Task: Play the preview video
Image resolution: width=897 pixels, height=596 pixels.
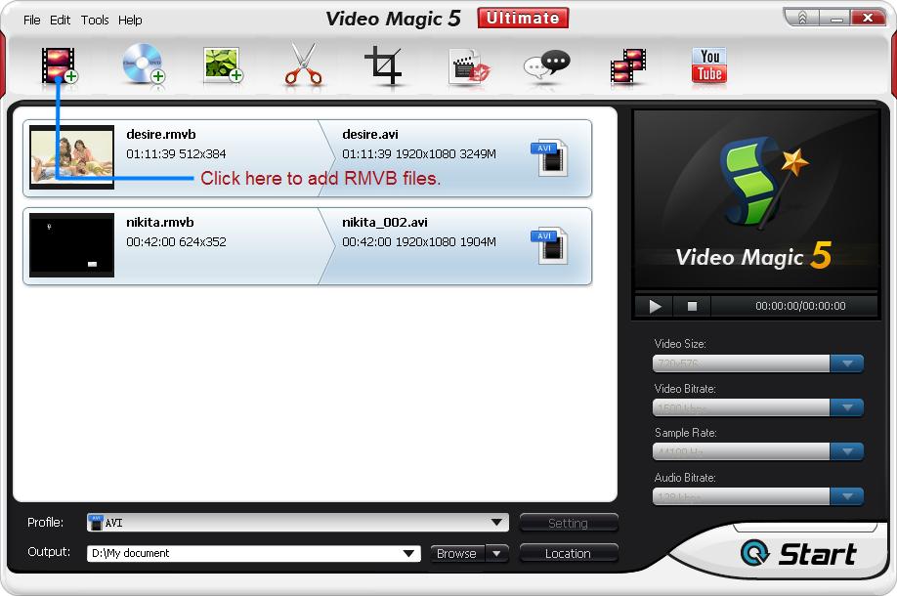Action: (x=655, y=307)
